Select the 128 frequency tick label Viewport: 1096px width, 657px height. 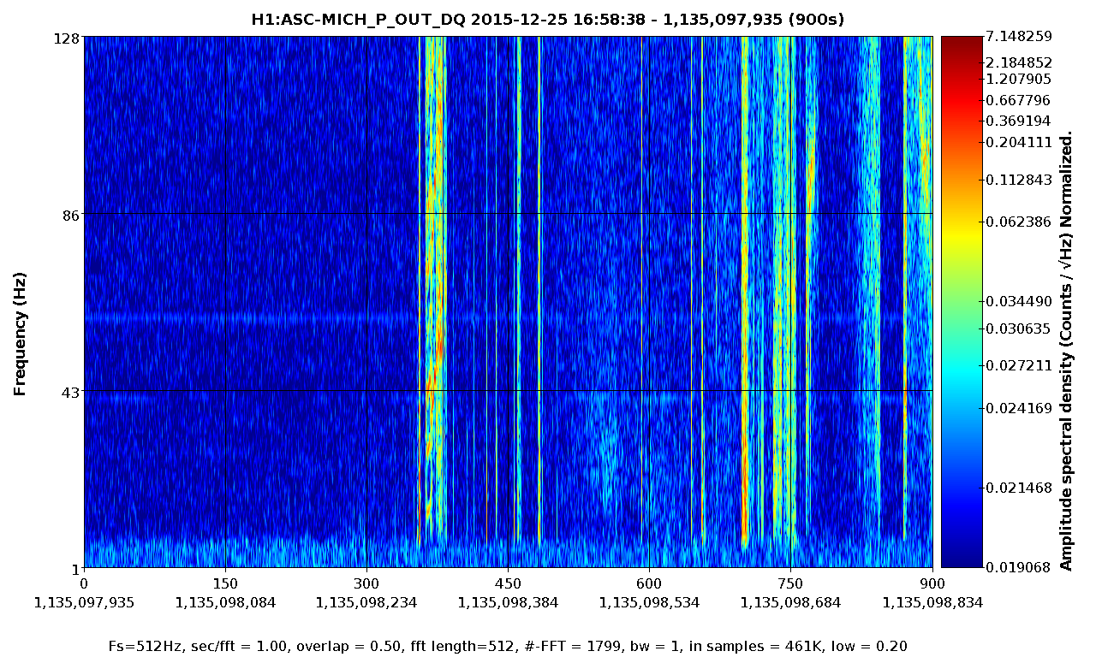(68, 38)
